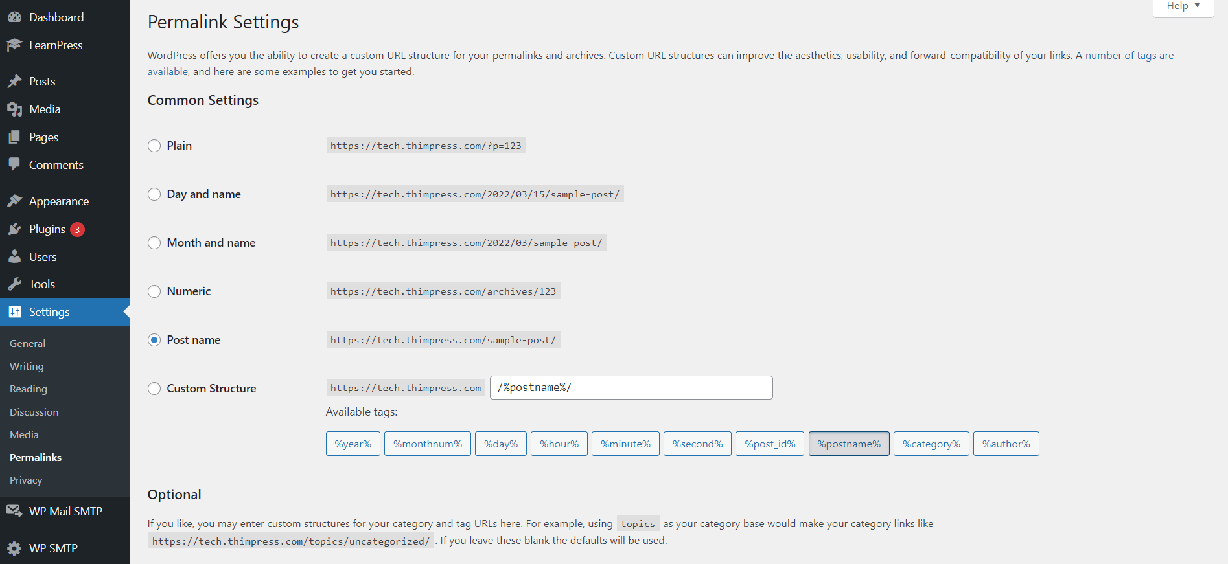Select the Plain permalink structure
Image resolution: width=1228 pixels, height=564 pixels.
tap(154, 146)
